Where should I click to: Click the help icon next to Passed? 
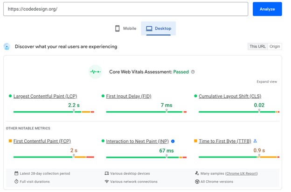coord(193,72)
